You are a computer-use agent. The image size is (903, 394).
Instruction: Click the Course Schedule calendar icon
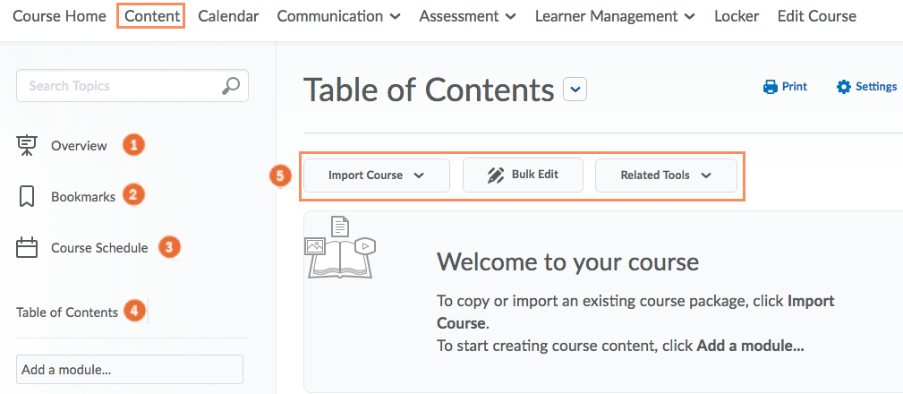[x=27, y=248]
